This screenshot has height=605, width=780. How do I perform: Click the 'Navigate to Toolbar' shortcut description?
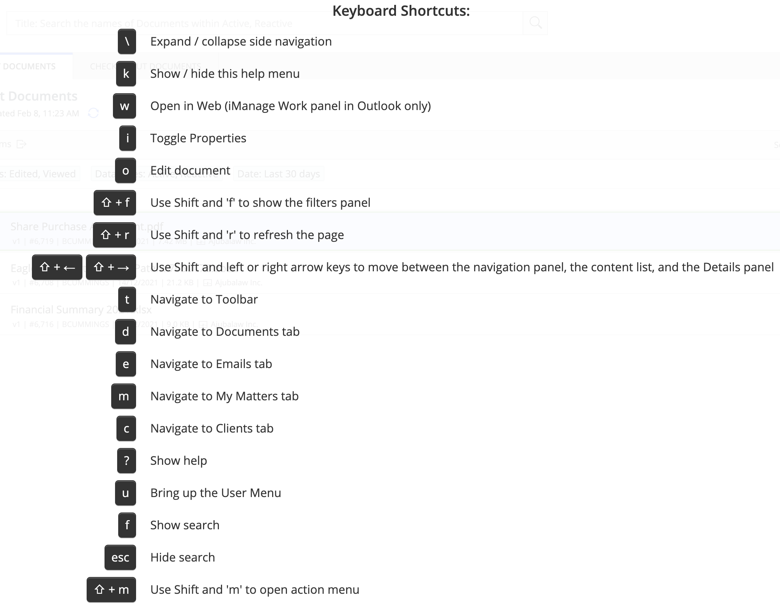click(204, 299)
